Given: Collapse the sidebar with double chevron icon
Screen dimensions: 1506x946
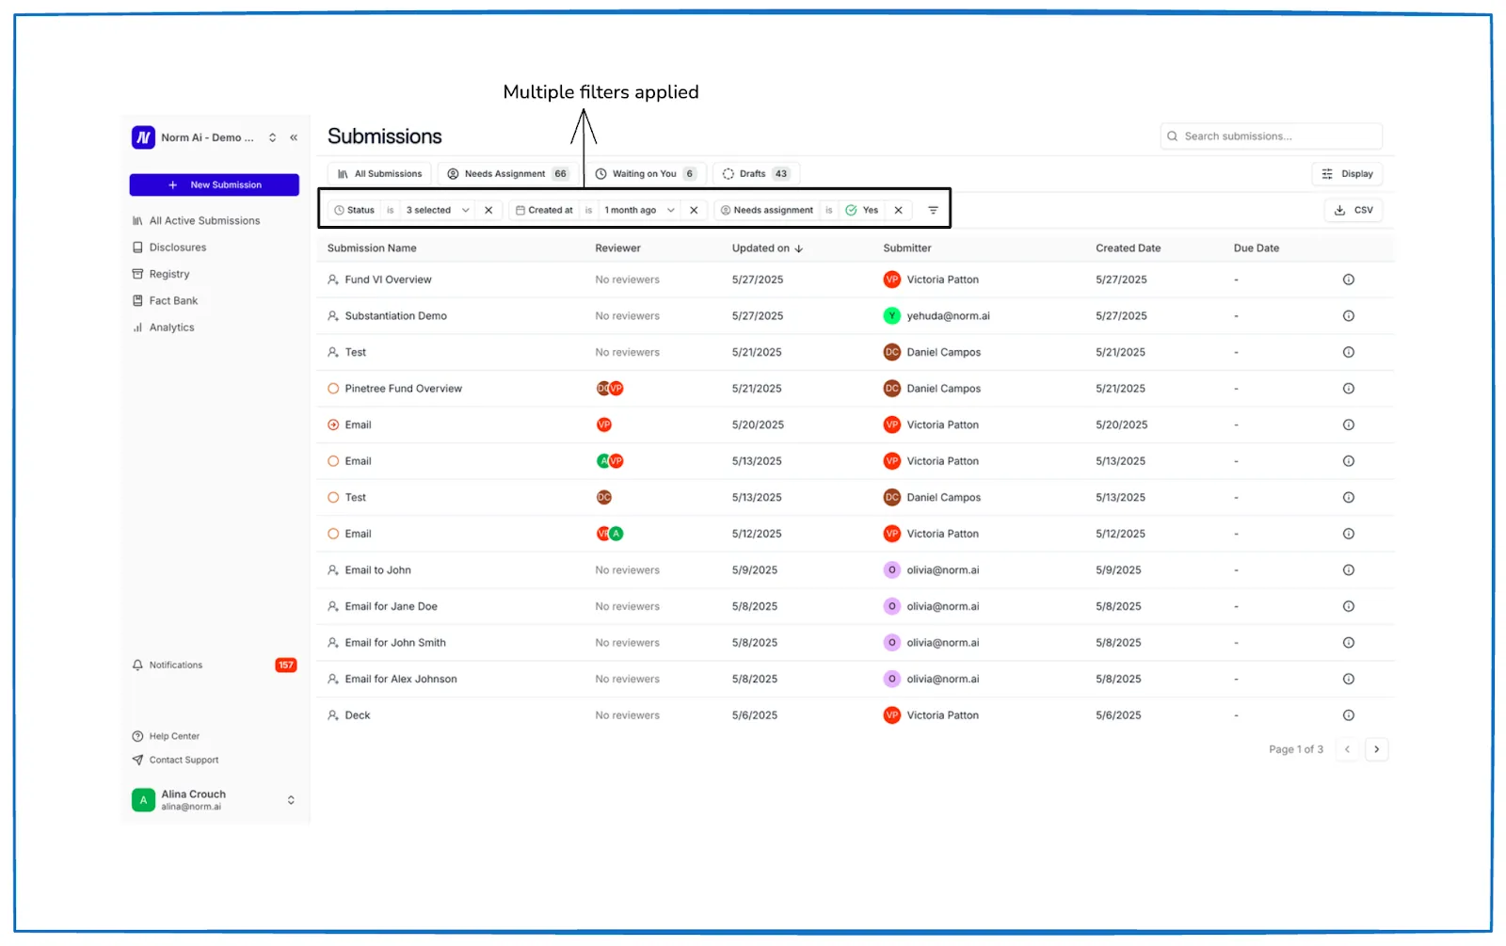Looking at the screenshot, I should tap(294, 137).
